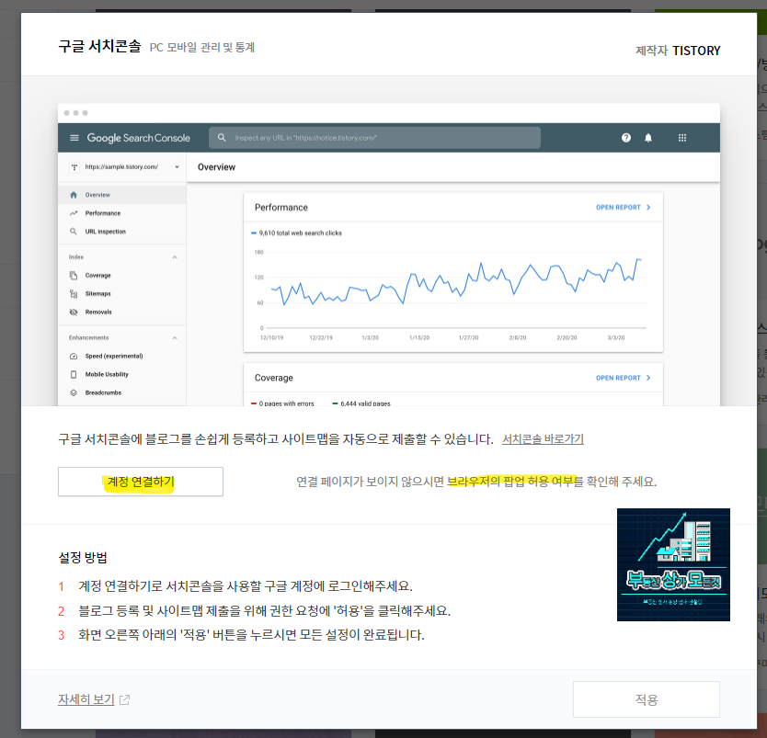Click the 부동산 상가 모든것 thumbnail image
The height and width of the screenshot is (738, 767).
tap(673, 564)
